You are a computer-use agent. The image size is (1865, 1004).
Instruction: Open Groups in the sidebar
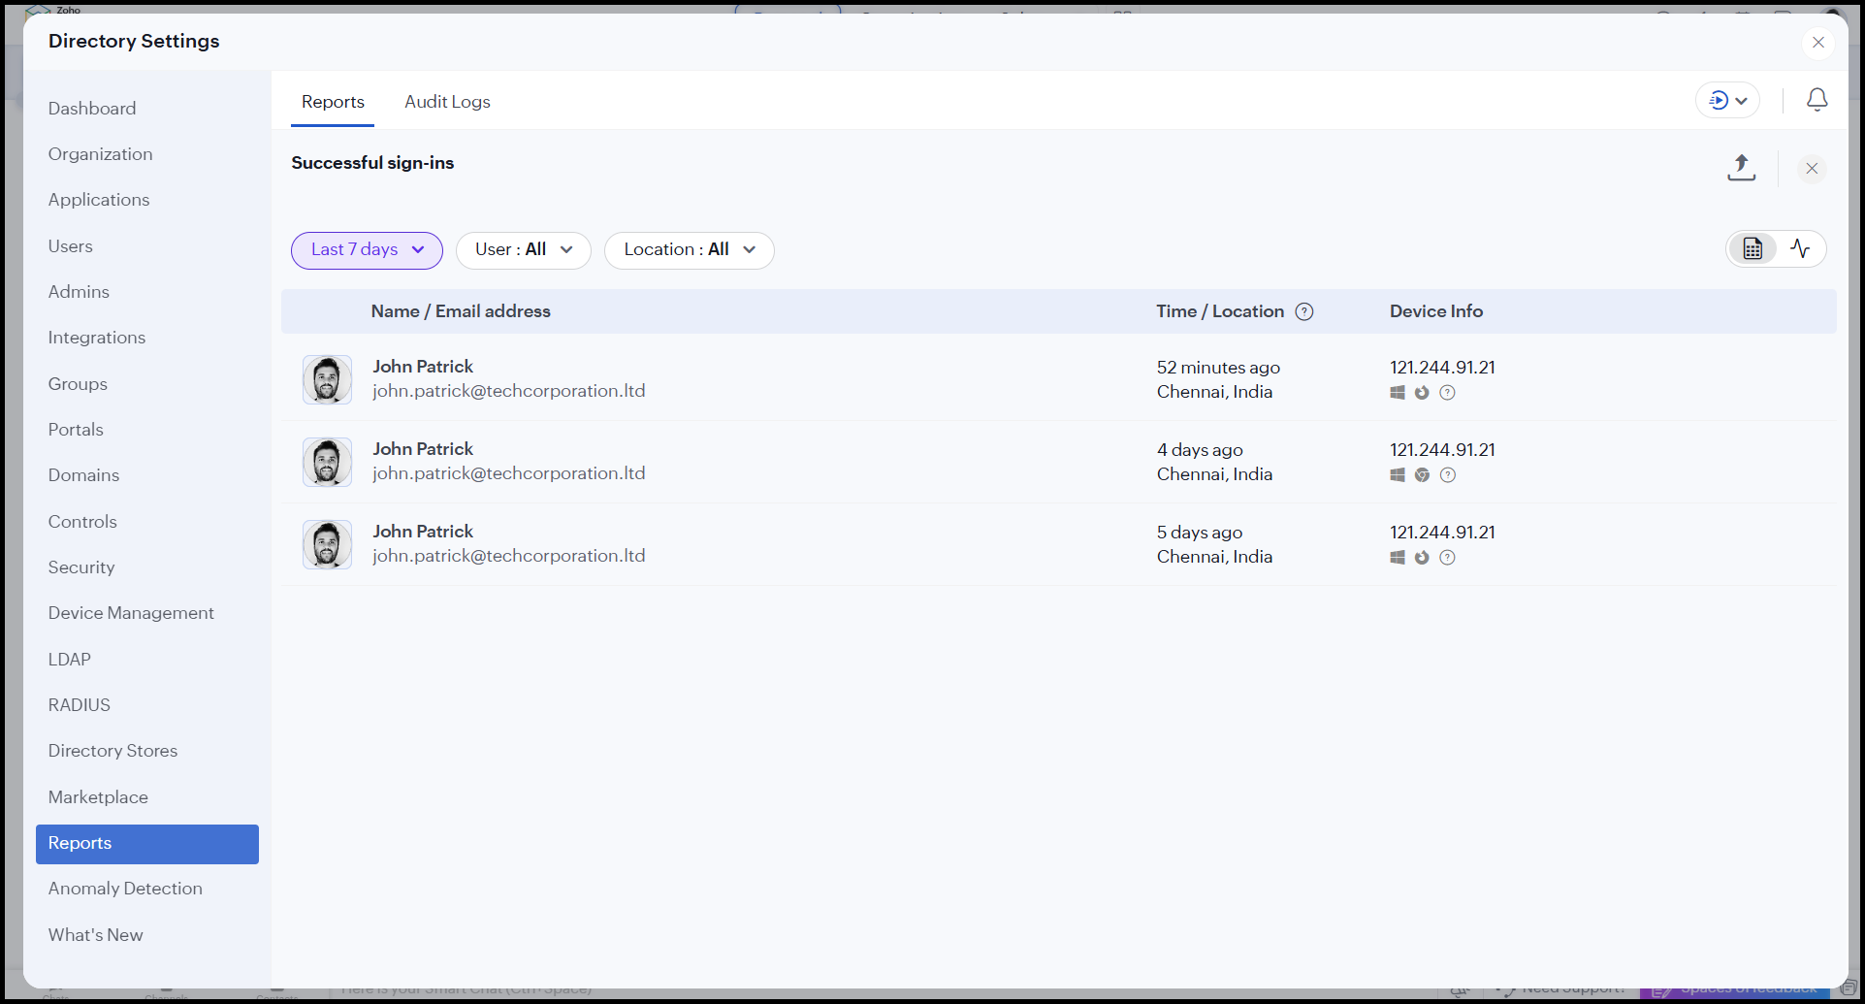tap(78, 384)
